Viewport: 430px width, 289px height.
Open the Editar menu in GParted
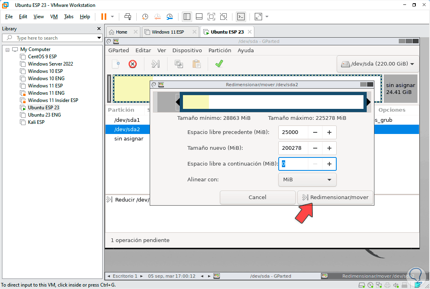coord(143,50)
